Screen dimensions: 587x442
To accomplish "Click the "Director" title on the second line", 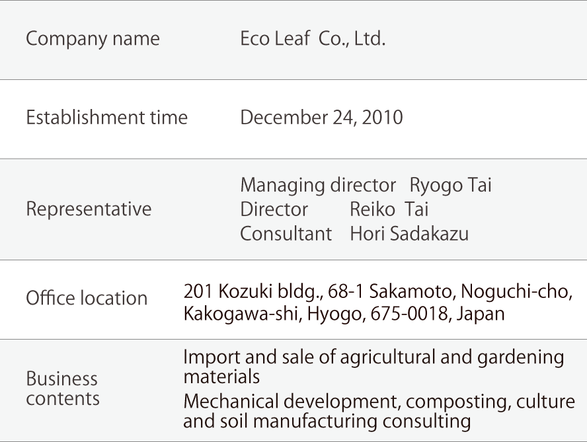I will point(274,209).
